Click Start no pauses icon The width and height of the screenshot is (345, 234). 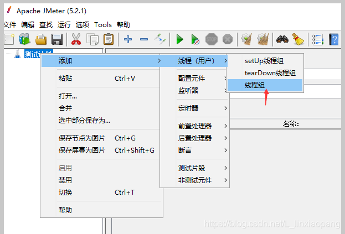(x=195, y=39)
